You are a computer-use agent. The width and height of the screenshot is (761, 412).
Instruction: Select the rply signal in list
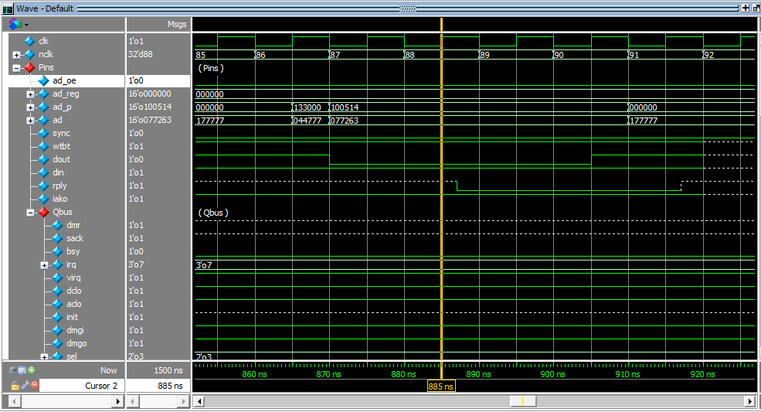pyautogui.click(x=60, y=186)
